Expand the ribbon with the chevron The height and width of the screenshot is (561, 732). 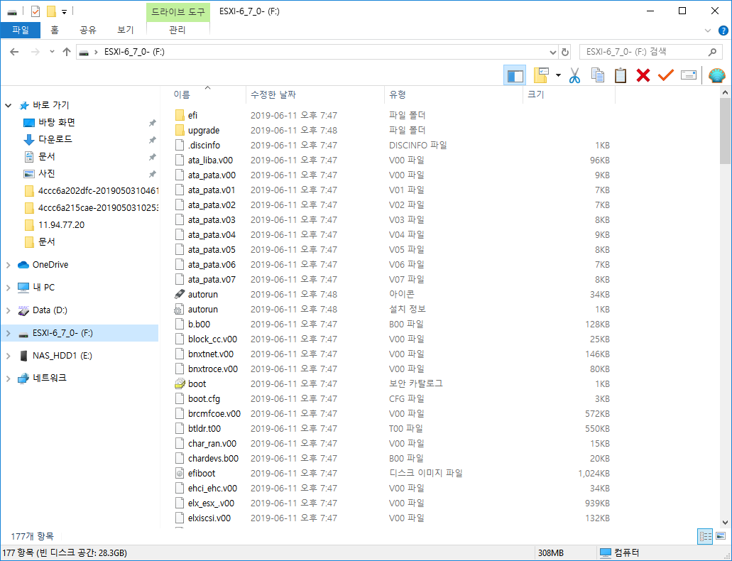coord(708,31)
